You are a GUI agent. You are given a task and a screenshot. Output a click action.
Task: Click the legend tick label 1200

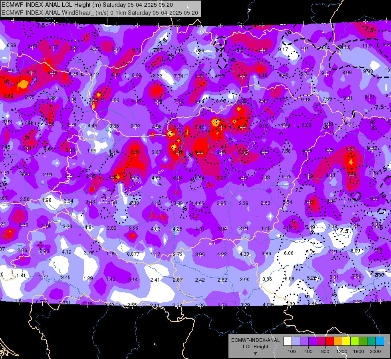tap(341, 351)
